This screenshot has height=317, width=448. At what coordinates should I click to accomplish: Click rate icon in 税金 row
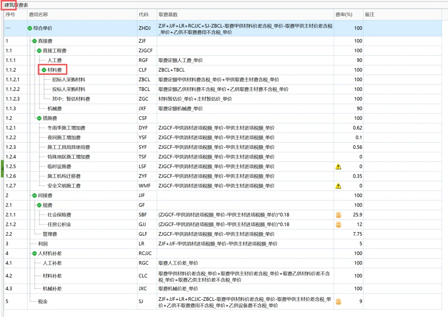point(338,302)
